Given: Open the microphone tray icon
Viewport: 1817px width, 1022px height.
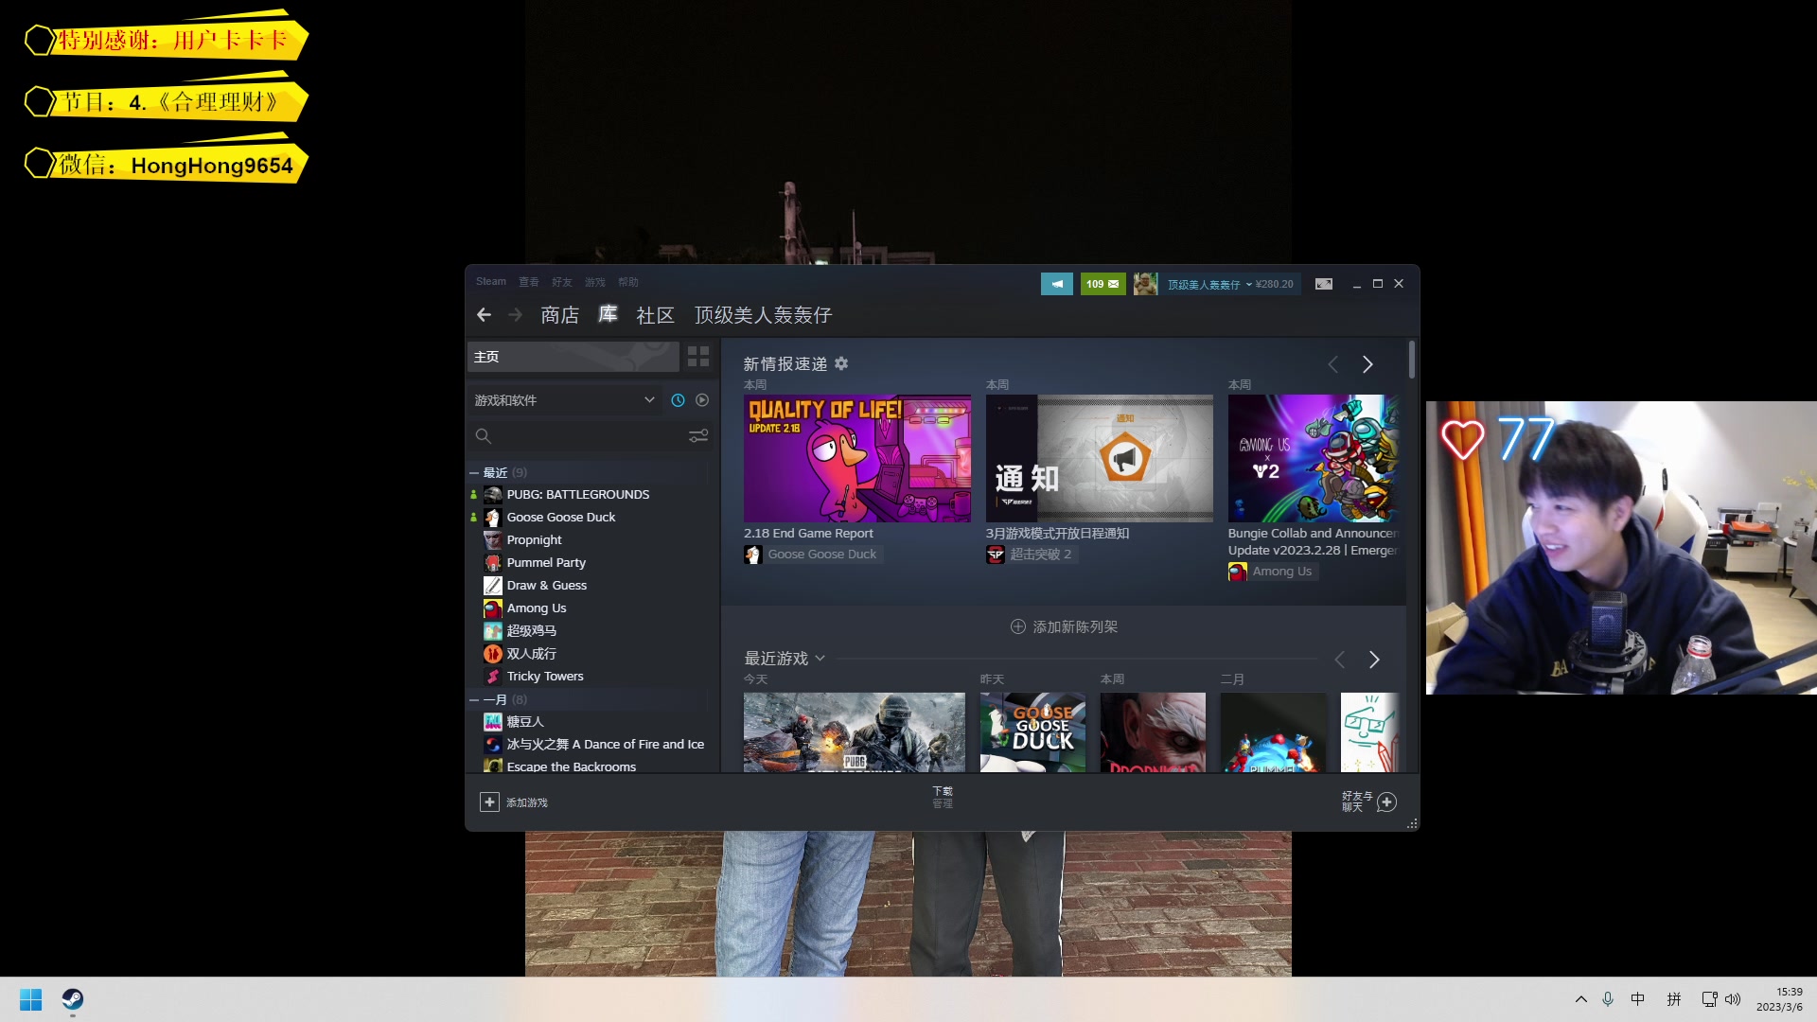Looking at the screenshot, I should (1608, 999).
